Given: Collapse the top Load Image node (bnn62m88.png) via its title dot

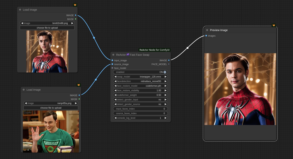Looking at the screenshot, I should pos(20,10).
